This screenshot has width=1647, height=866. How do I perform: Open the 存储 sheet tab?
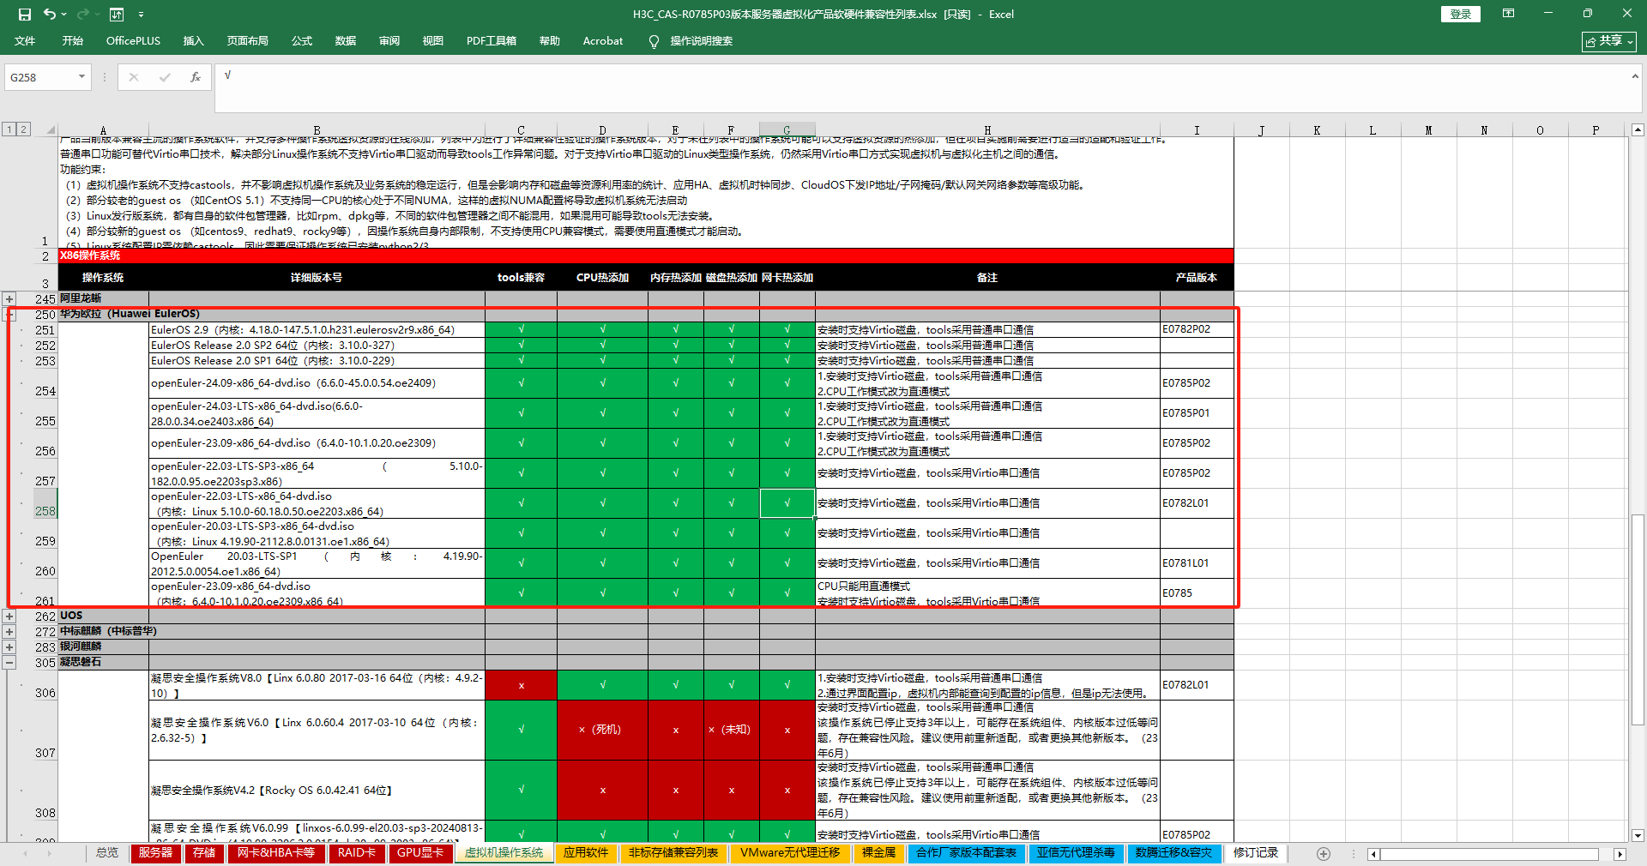(x=204, y=853)
